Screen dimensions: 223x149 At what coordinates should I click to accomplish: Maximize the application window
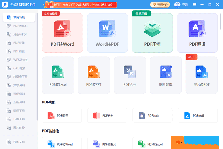click(210, 5)
